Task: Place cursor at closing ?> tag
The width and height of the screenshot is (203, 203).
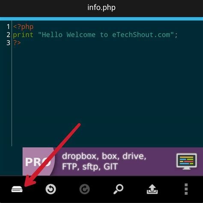Action: click(x=17, y=43)
